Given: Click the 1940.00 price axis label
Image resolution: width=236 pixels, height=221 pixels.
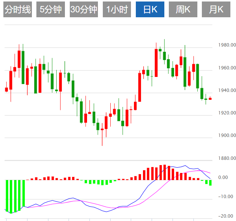Looking at the screenshot, I should pos(227,90).
